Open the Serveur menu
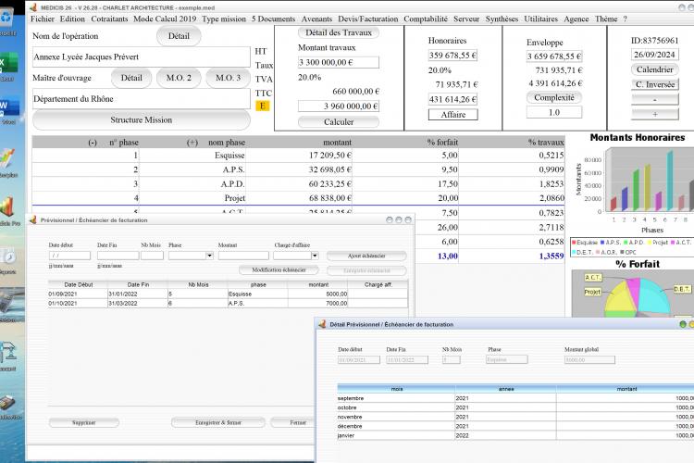 pyautogui.click(x=466, y=19)
